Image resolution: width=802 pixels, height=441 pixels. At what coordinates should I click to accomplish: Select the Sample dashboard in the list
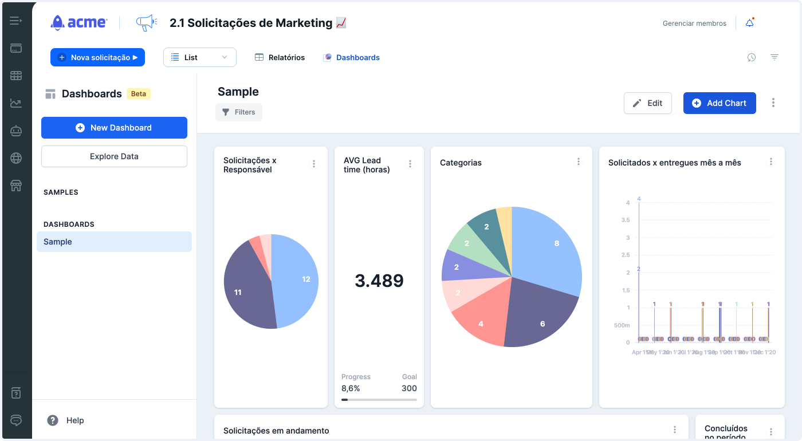coord(114,242)
